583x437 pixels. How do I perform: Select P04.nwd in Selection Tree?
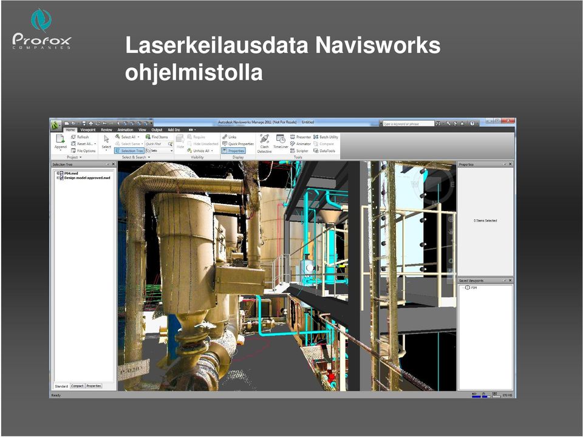pyautogui.click(x=71, y=174)
